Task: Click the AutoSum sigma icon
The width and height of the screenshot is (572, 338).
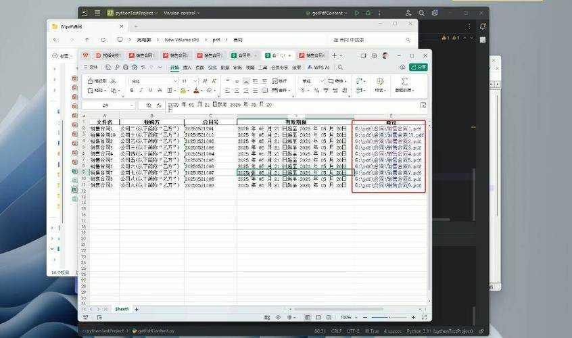Action: click(x=404, y=81)
